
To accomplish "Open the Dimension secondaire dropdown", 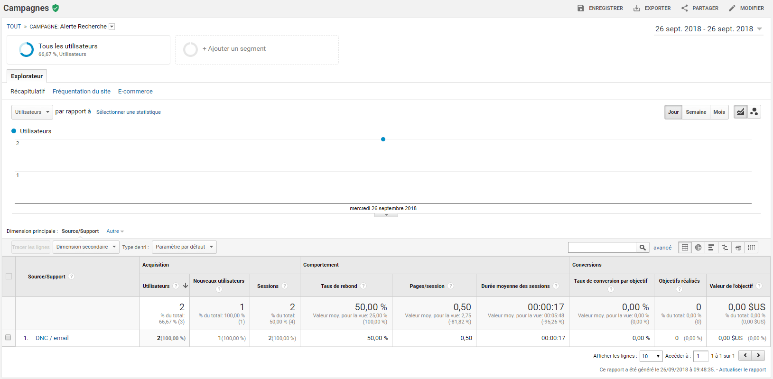I will tap(86, 247).
